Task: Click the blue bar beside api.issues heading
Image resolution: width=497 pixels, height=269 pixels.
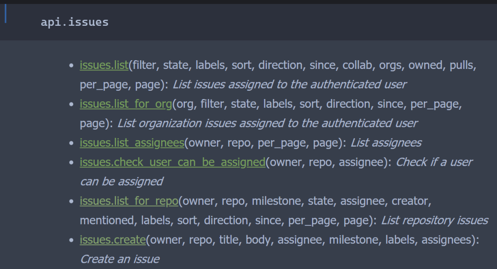Action: pyautogui.click(x=5, y=14)
